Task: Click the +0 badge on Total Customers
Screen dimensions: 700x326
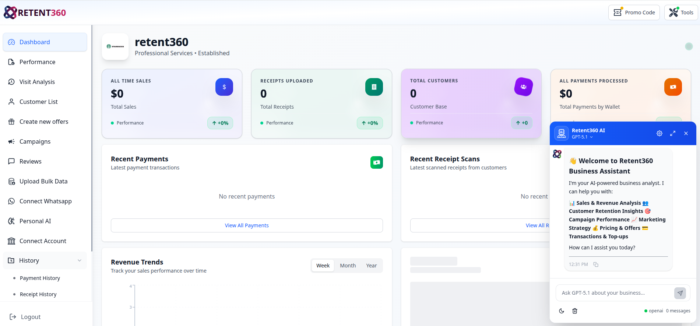Action: 522,123
